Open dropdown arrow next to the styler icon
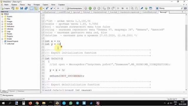Image resolution: width=188 pixels, height=106 pixels. tap(43, 8)
